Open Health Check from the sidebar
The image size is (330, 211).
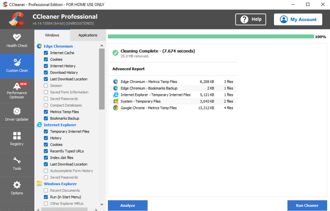17,41
